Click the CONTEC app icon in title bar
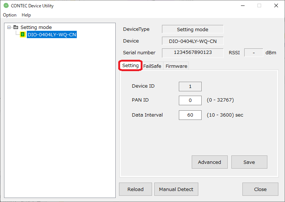 6,5
